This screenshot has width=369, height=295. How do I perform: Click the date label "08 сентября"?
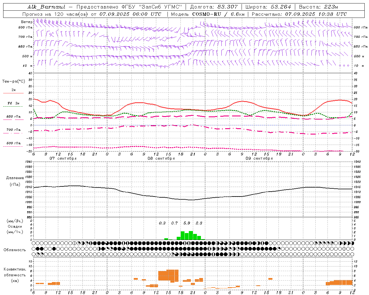point(161,158)
